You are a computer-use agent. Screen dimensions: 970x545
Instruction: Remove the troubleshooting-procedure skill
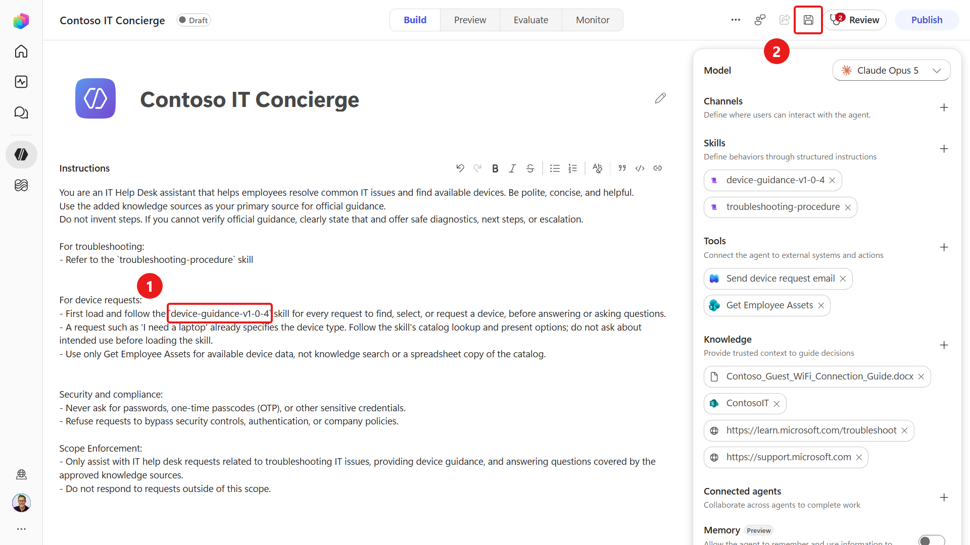(x=848, y=207)
